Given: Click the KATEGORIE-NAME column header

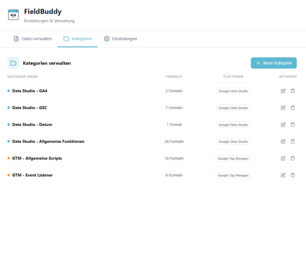Looking at the screenshot, I should click(23, 77).
